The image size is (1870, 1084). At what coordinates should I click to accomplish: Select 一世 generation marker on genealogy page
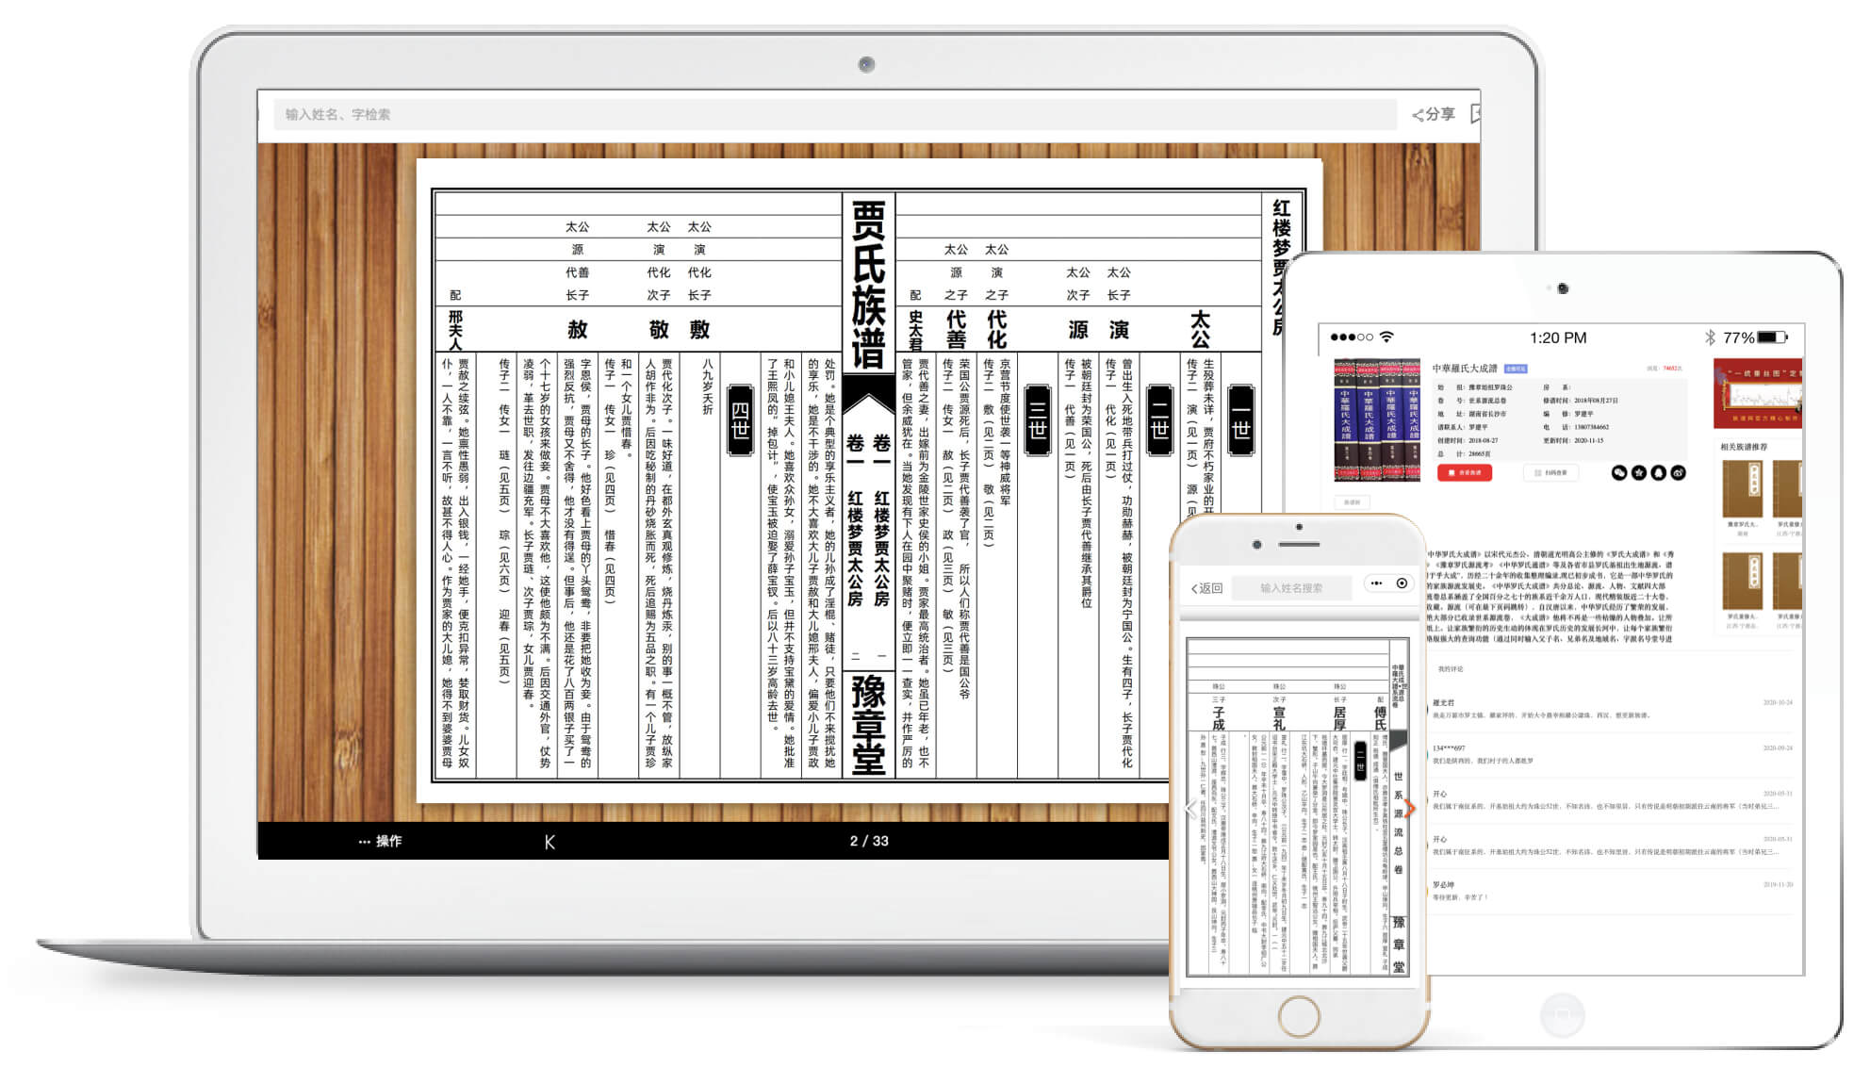(x=1241, y=419)
